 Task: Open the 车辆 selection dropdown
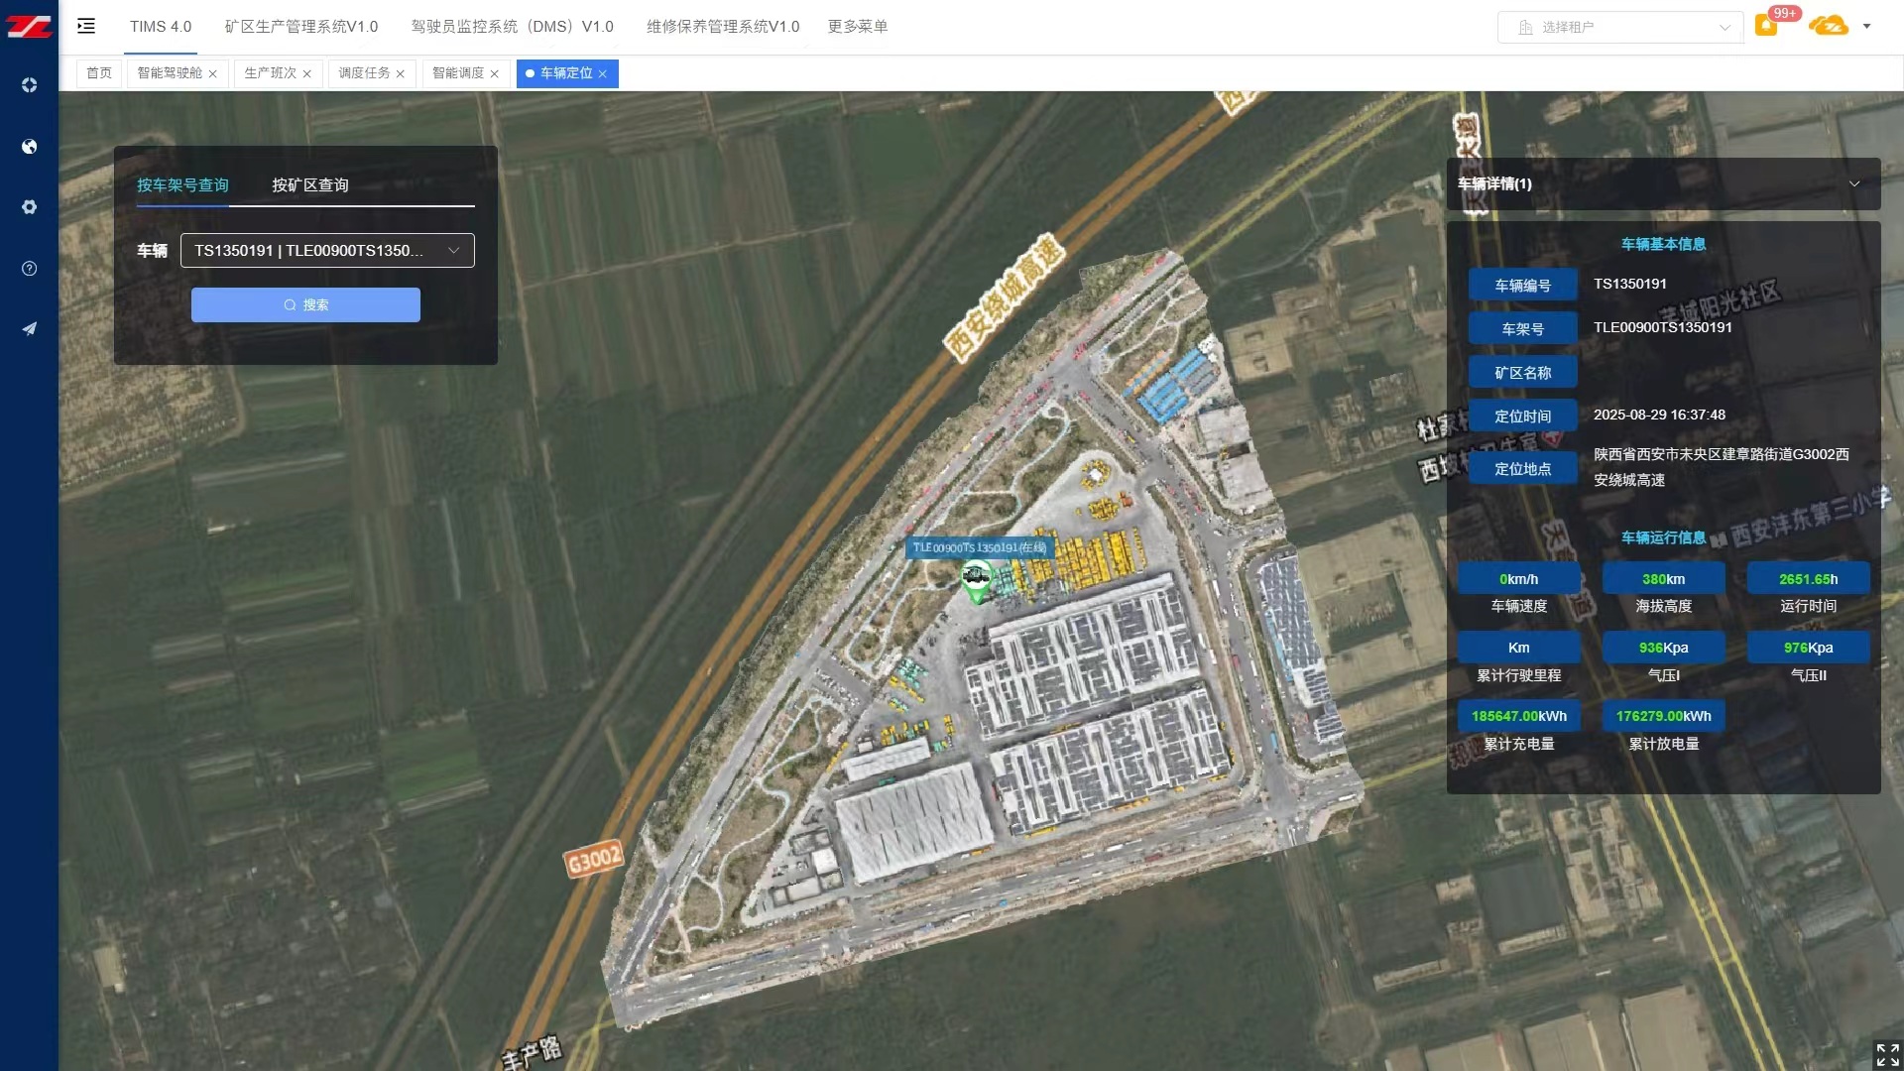coord(327,251)
